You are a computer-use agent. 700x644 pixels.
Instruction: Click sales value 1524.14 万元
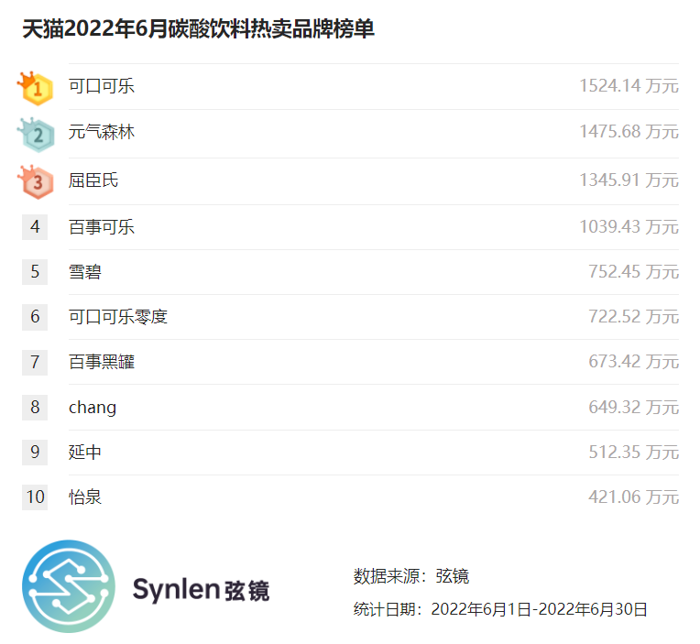coord(629,86)
